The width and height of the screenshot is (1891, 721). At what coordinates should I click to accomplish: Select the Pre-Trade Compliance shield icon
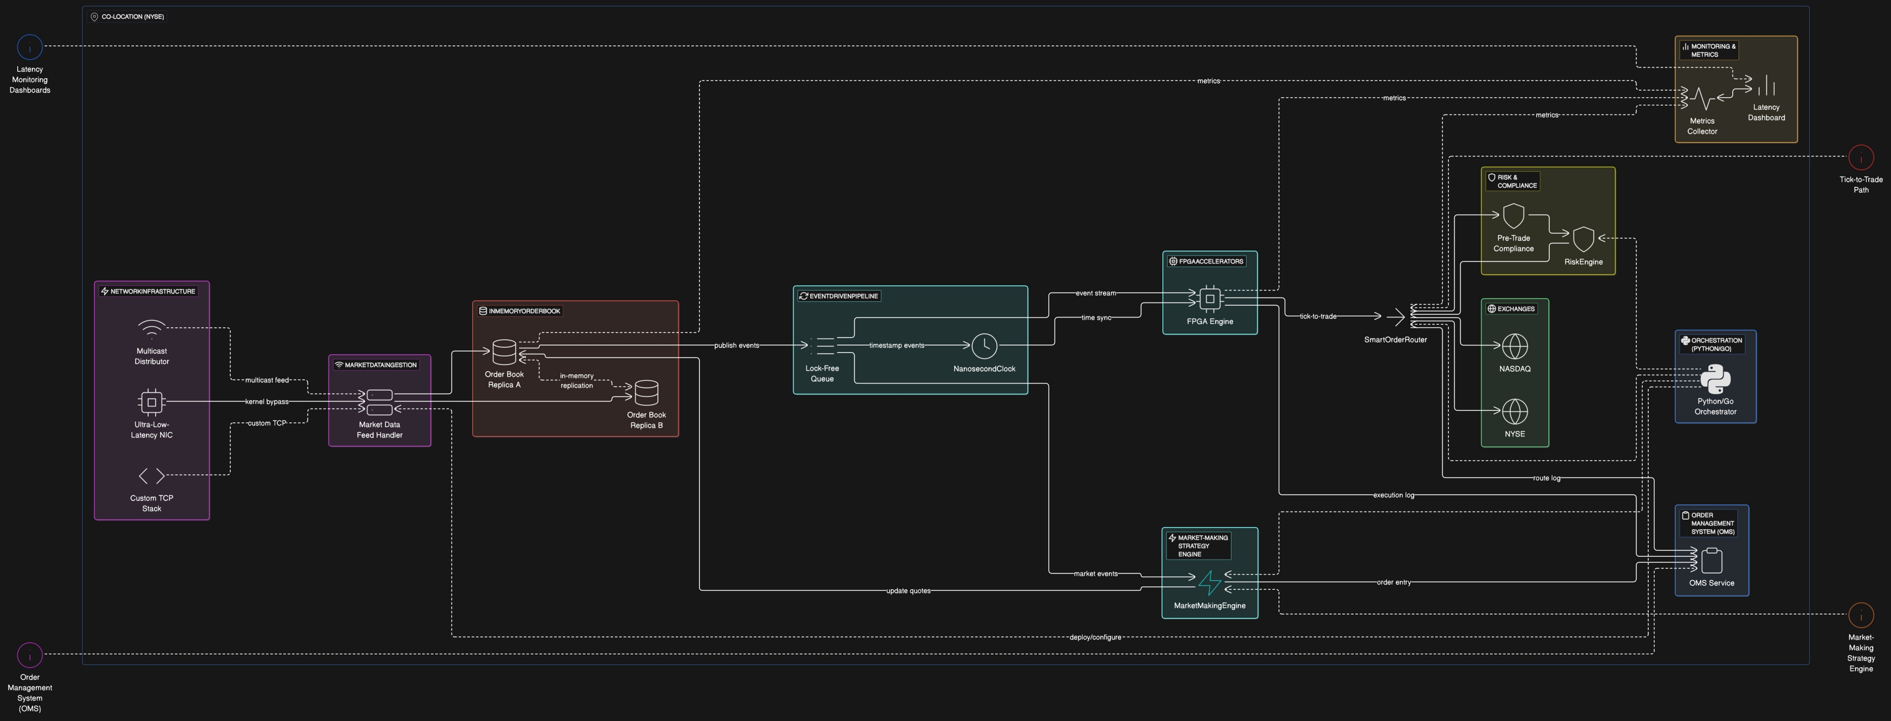click(1513, 215)
